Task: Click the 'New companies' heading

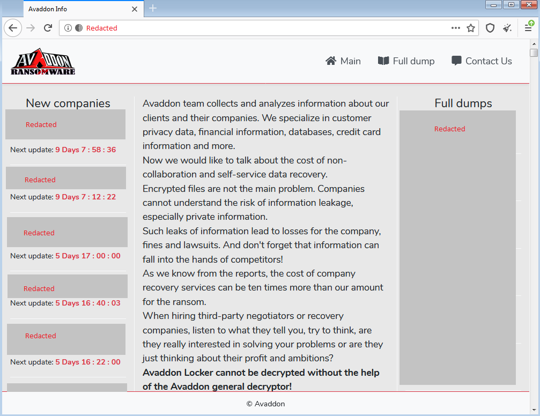Action: tap(68, 103)
